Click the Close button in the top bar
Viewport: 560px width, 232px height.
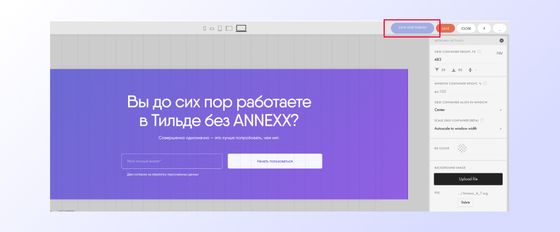[x=466, y=28]
